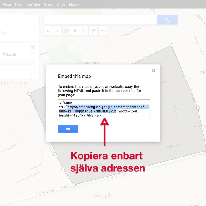The height and width of the screenshot is (206, 206).
Task: Open Gmail from the top bar
Action: (49, 4)
